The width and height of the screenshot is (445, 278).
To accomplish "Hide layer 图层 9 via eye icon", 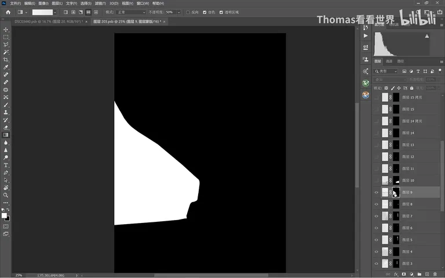I will [376, 192].
